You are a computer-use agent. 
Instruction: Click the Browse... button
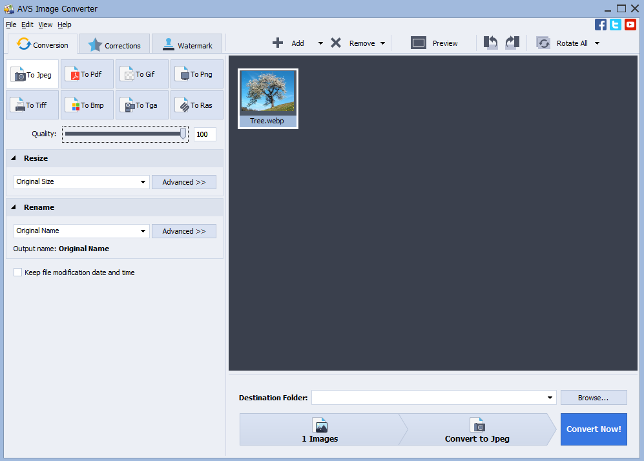click(594, 397)
